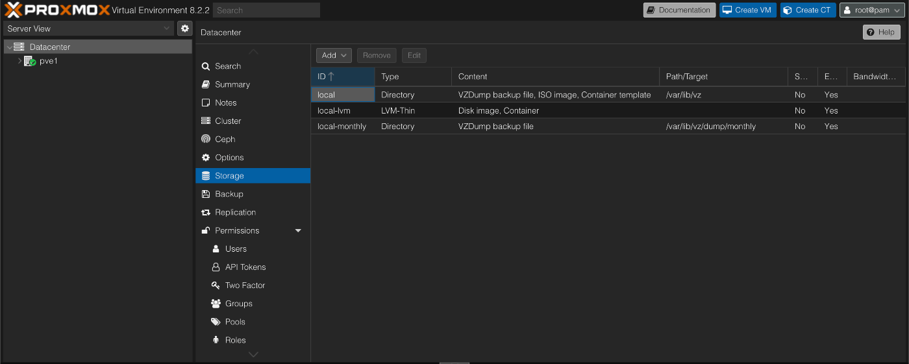
Task: Open the Ceph menu item
Action: coord(253,139)
